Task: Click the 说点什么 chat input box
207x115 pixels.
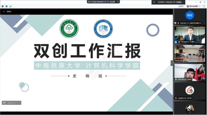Action: tap(12, 103)
